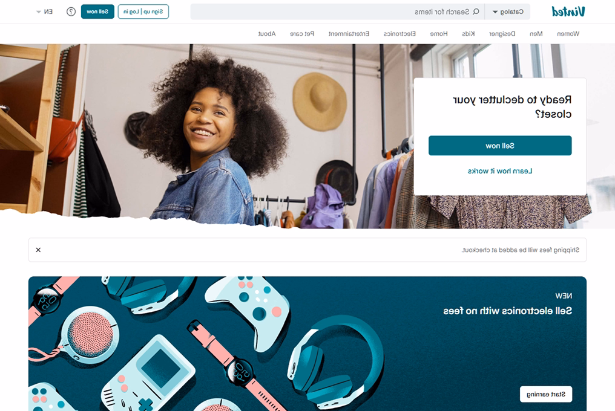Open the Electronics category
Viewport: 615px width, 411px height.
click(x=400, y=34)
